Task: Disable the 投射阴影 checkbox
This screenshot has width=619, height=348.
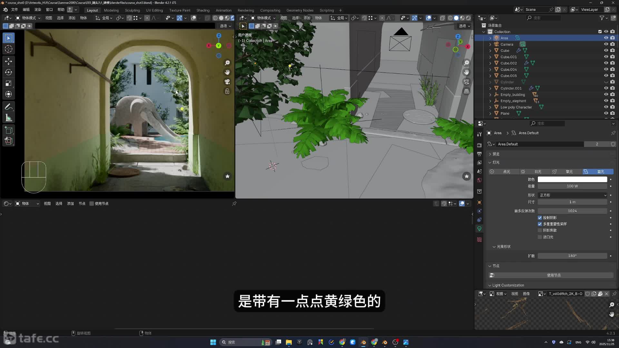Action: pyautogui.click(x=540, y=218)
